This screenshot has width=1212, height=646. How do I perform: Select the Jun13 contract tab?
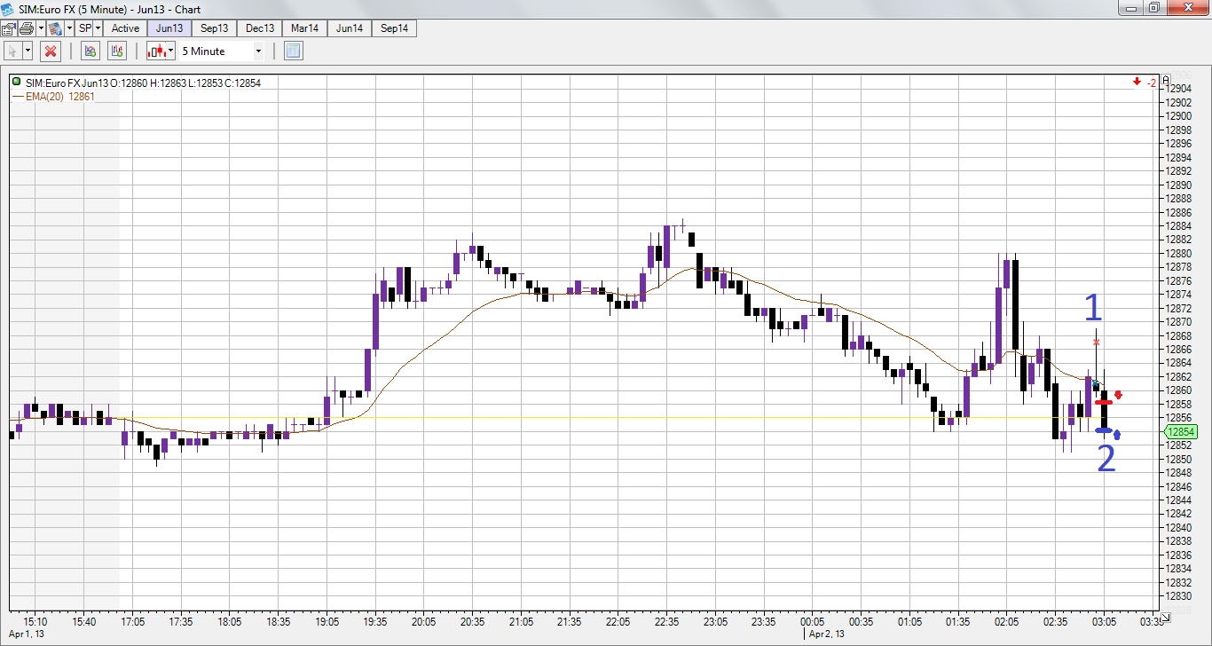169,28
